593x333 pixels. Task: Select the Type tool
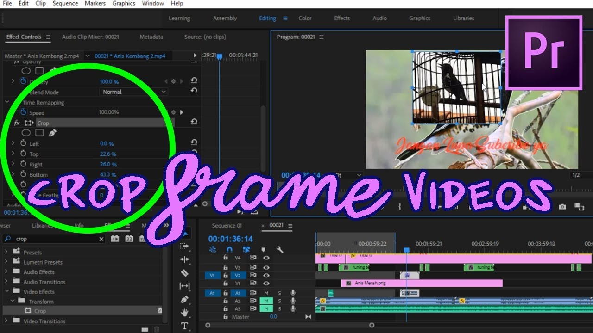click(184, 326)
